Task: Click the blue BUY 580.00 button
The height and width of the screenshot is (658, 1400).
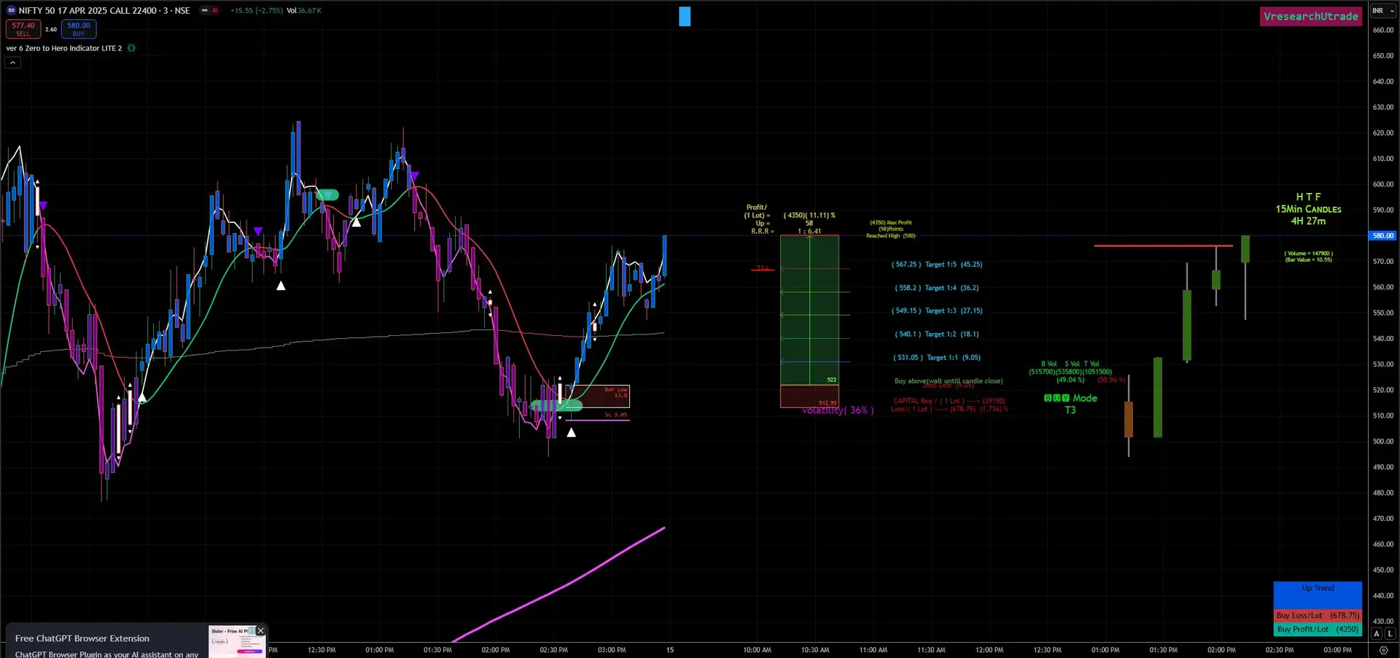Action: [79, 29]
